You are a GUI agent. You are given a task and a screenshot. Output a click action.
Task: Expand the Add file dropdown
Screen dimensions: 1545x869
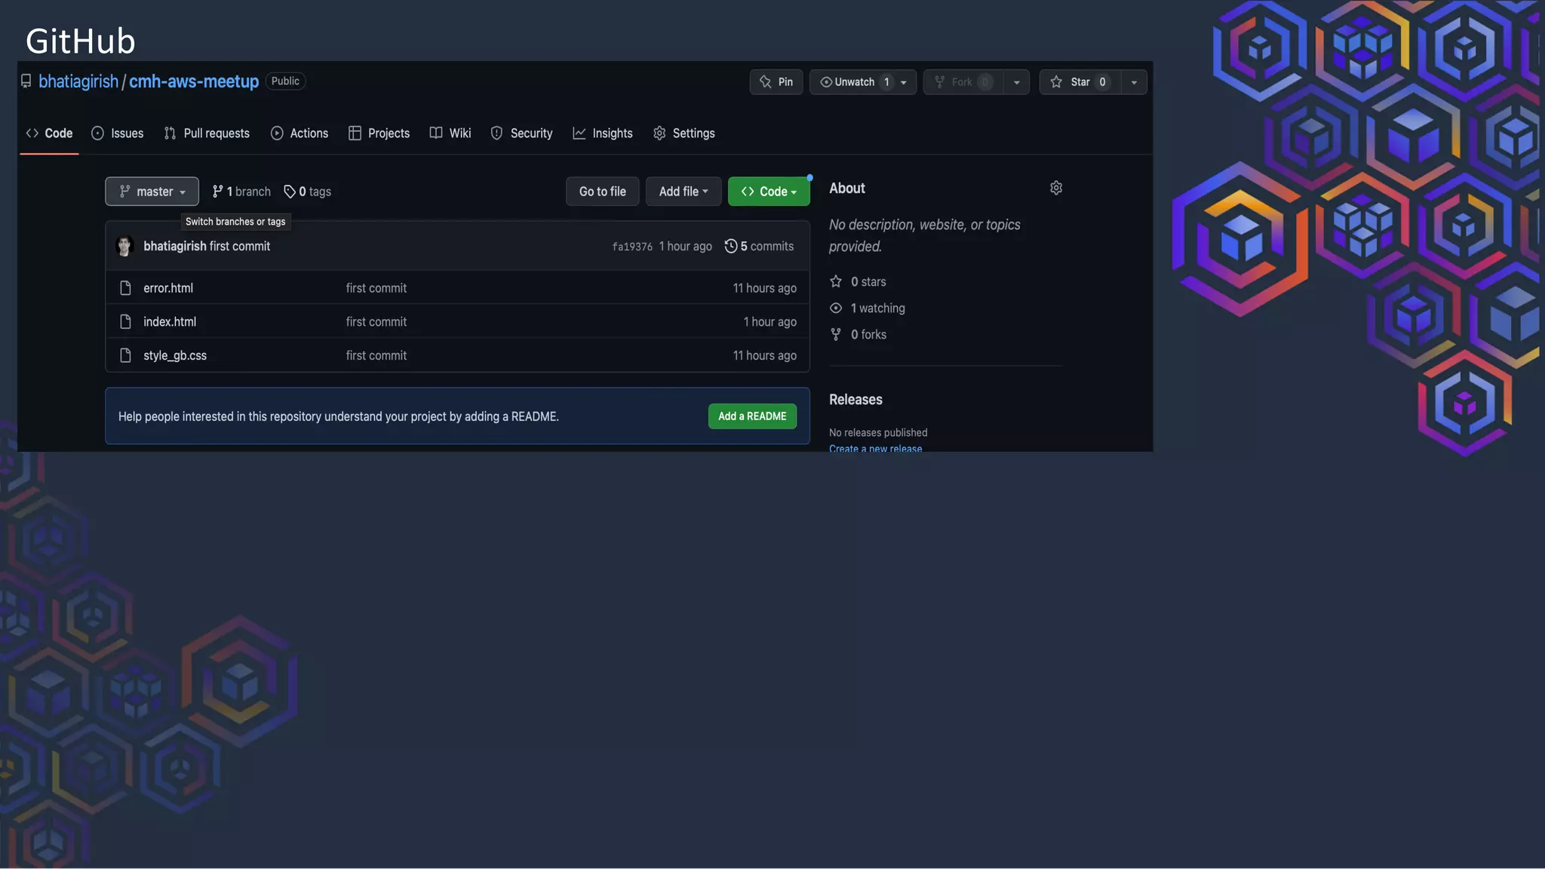coord(683,192)
